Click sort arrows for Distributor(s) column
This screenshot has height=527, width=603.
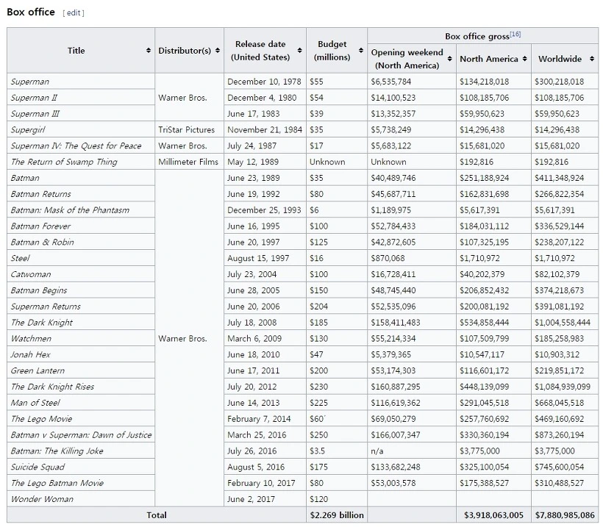point(218,51)
